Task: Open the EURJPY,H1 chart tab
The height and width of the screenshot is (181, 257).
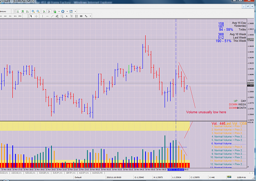Action: 58,173
